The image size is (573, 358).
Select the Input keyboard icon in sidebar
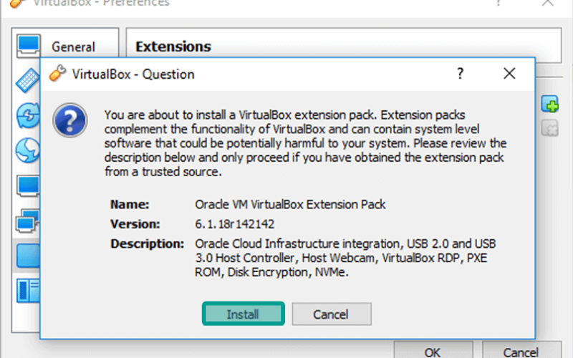(x=29, y=80)
